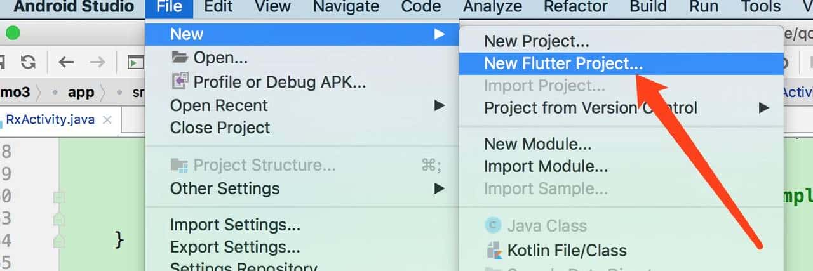Choose New Project from the submenu
This screenshot has height=271, width=813.
(x=536, y=41)
